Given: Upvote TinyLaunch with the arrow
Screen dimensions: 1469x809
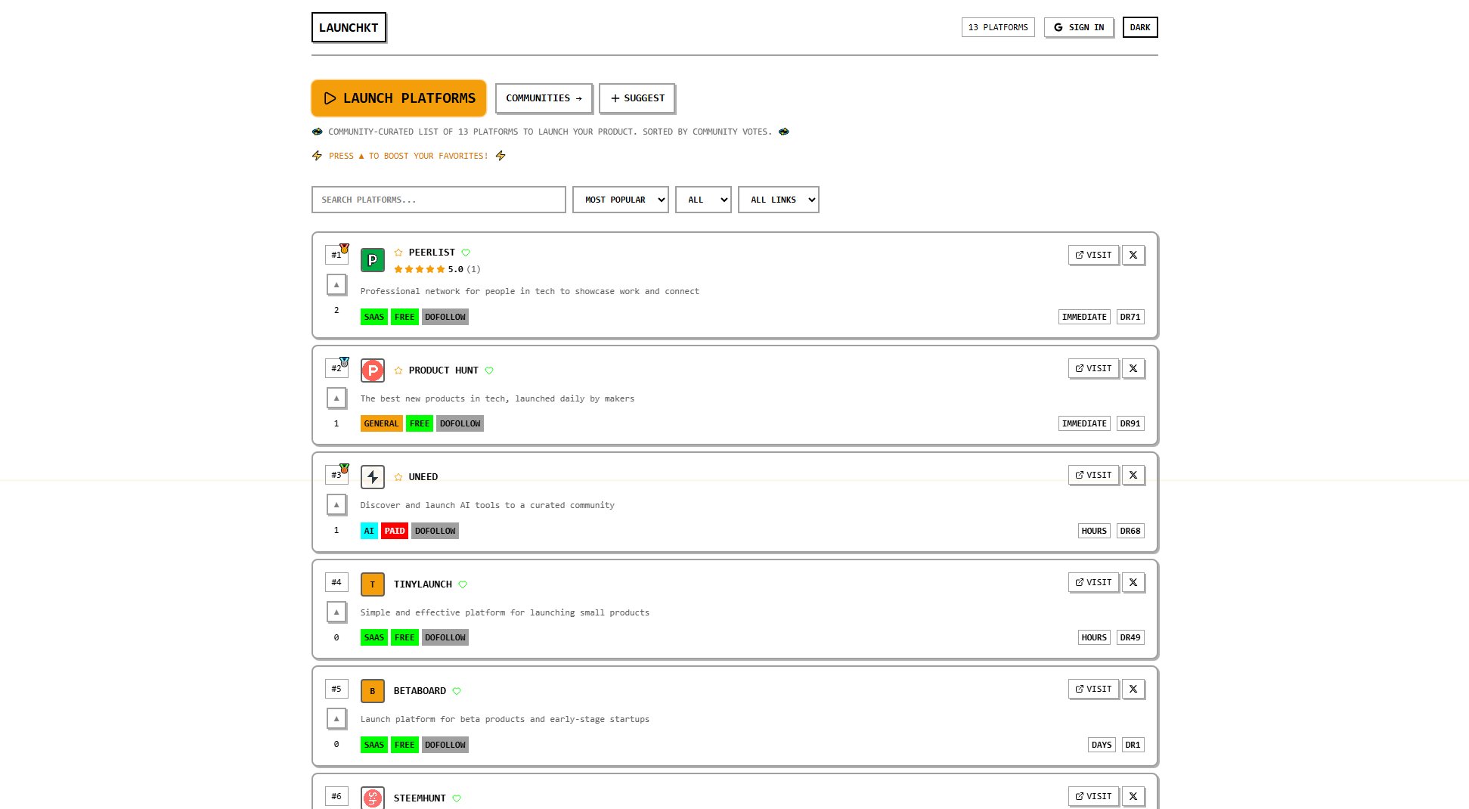Looking at the screenshot, I should point(336,612).
